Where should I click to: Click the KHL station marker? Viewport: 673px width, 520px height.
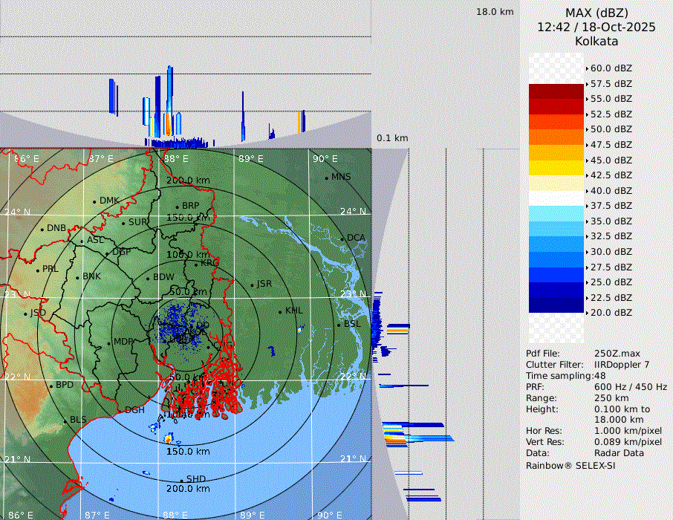280,311
